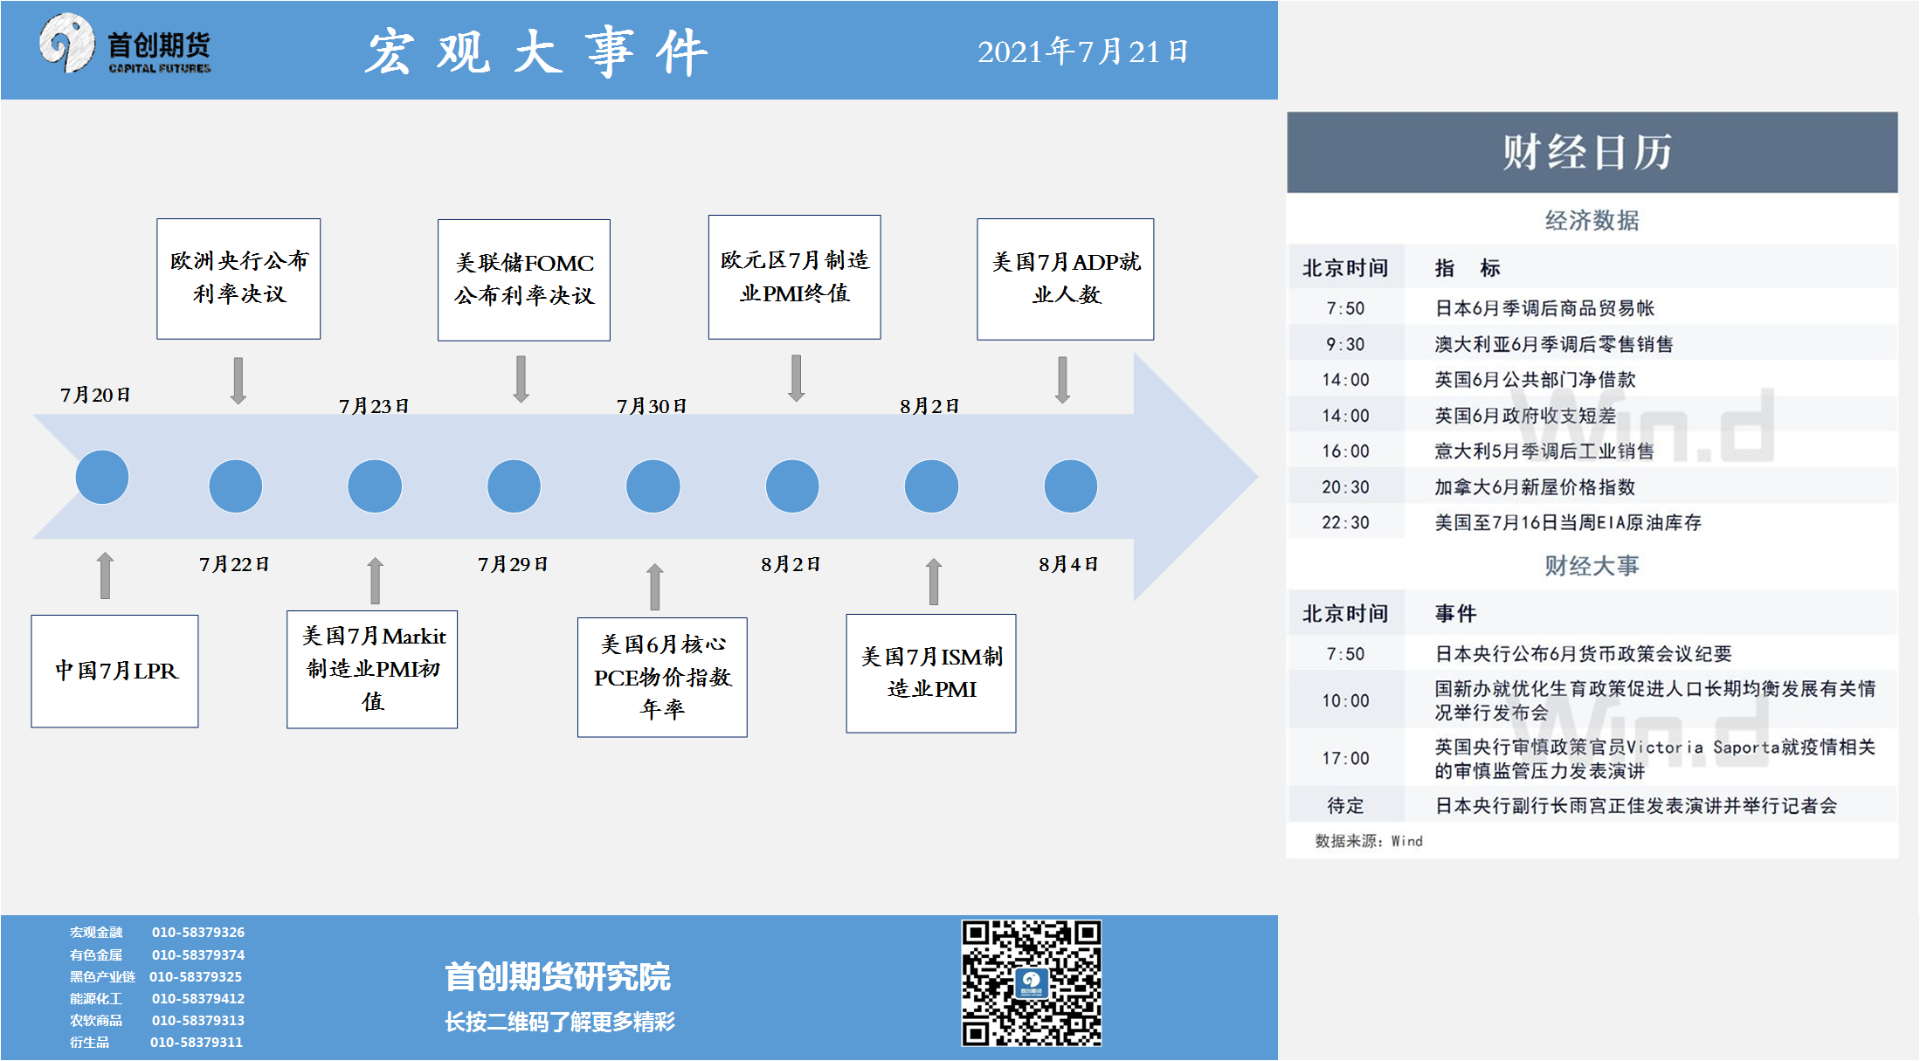
Task: Click the 7月20日 date label
Action: (95, 395)
